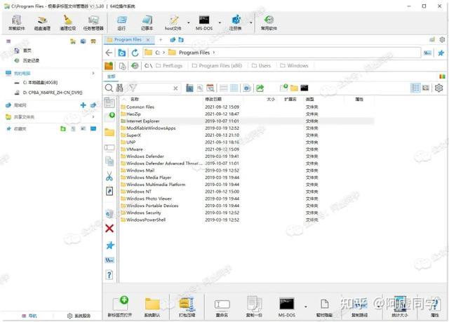Open 注册表 registry editor
The width and height of the screenshot is (449, 322).
[x=236, y=22]
